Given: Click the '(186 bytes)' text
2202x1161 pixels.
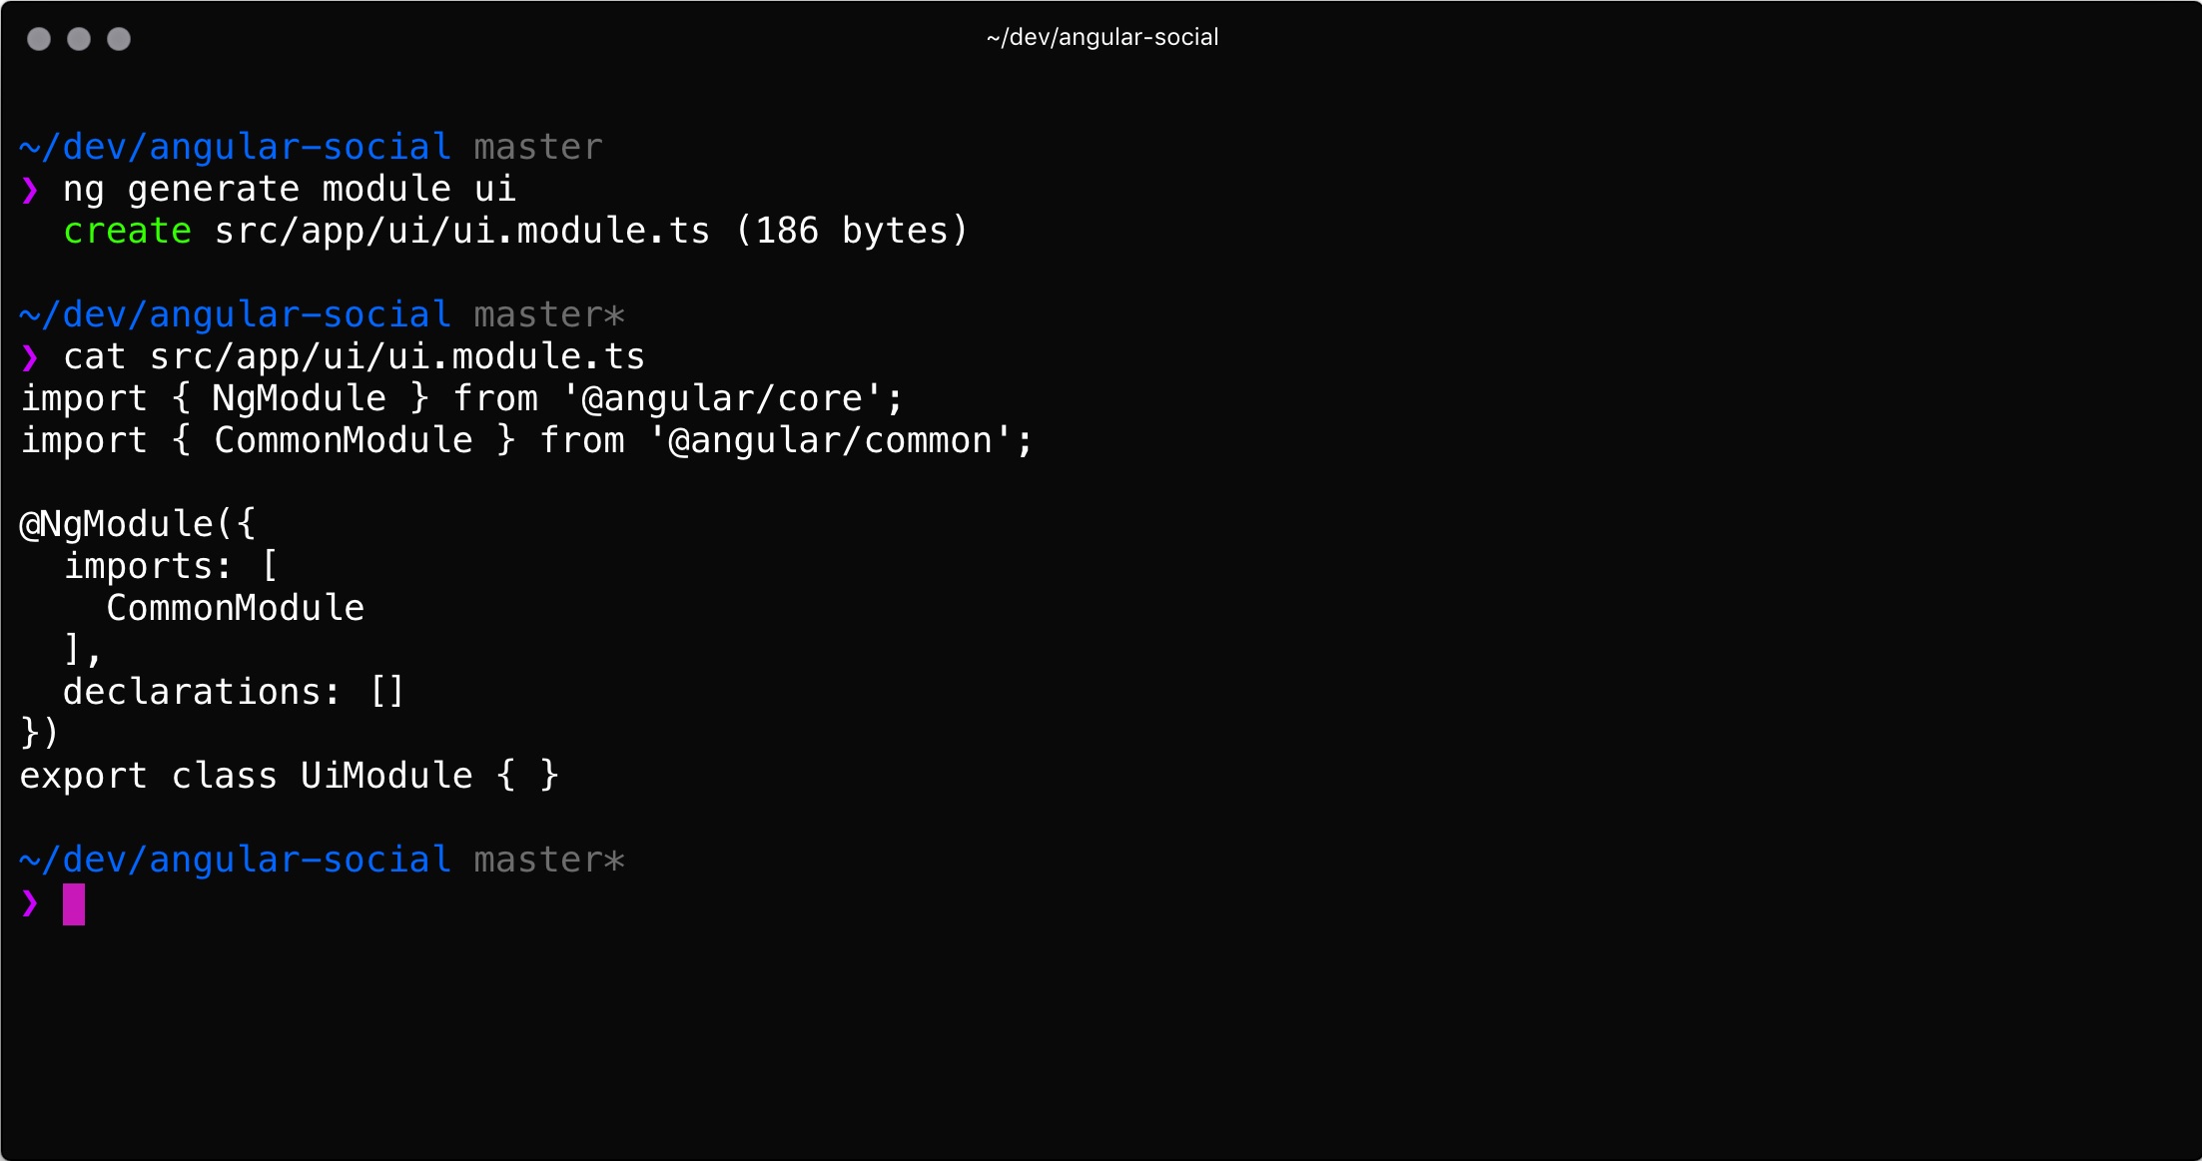Looking at the screenshot, I should click(853, 231).
